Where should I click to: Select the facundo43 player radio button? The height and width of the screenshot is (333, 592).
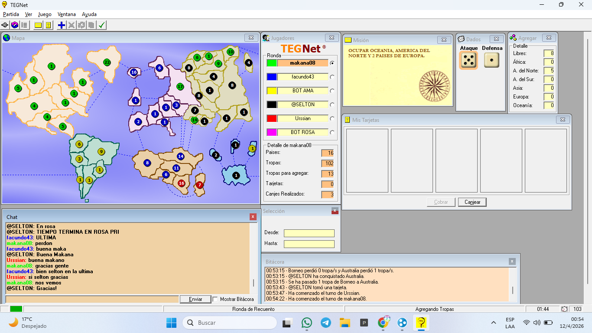[x=332, y=77]
